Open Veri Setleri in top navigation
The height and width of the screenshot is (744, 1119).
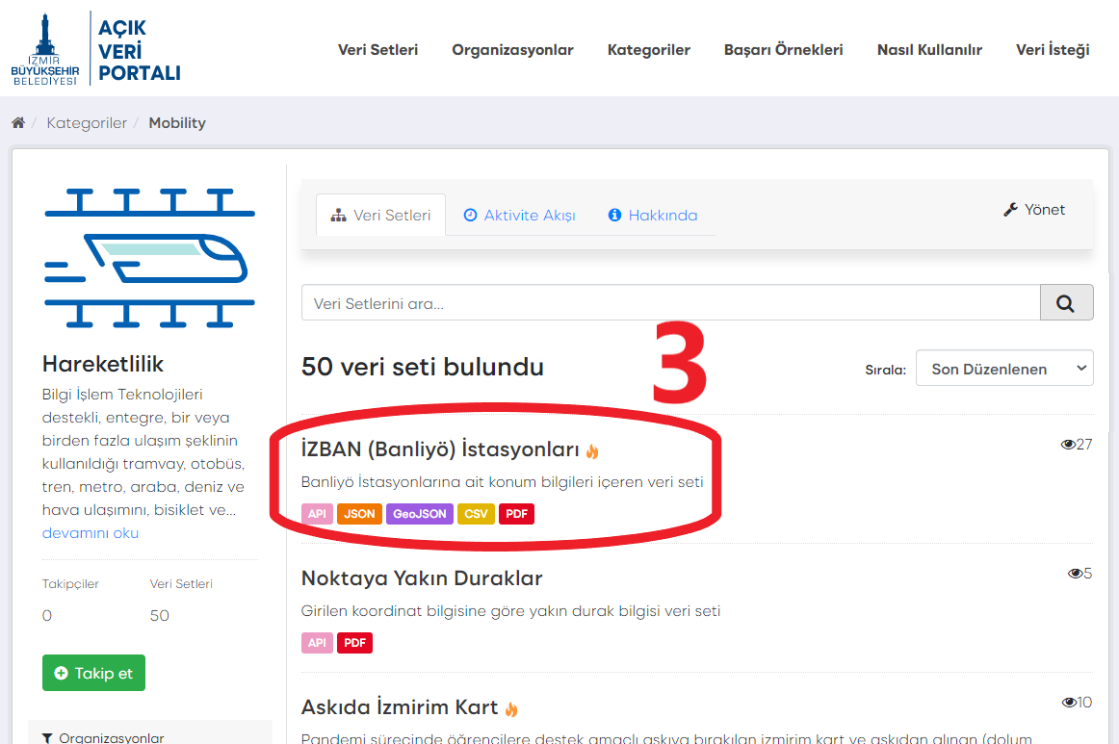[377, 50]
